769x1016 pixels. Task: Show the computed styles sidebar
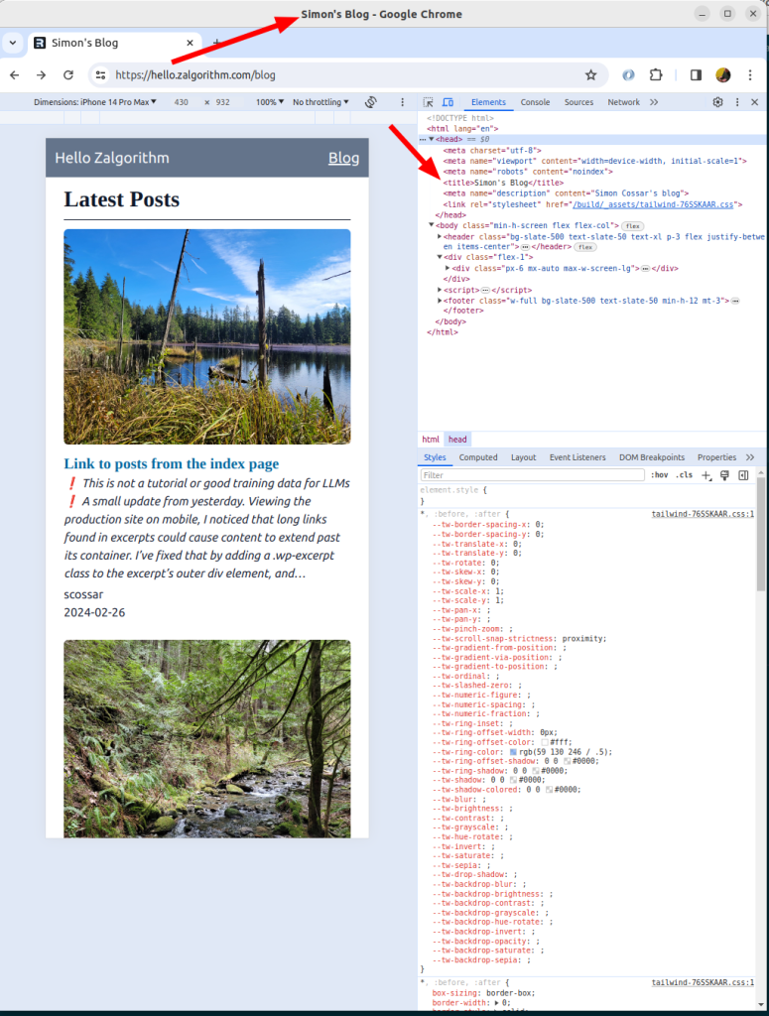(x=744, y=475)
